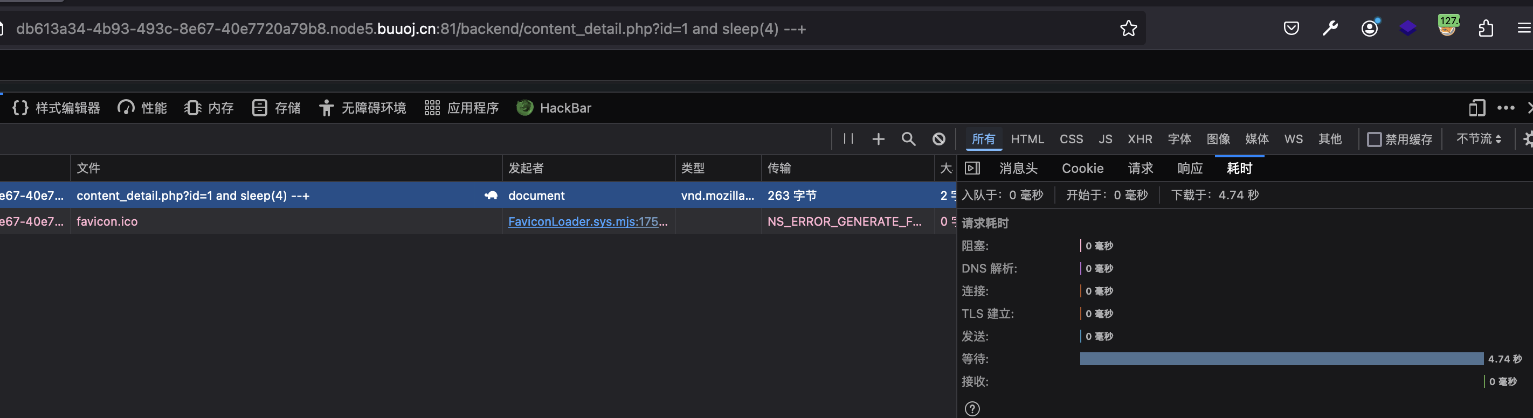Click the search magnifier in network toolbar
Image resolution: width=1533 pixels, height=418 pixels.
point(908,139)
